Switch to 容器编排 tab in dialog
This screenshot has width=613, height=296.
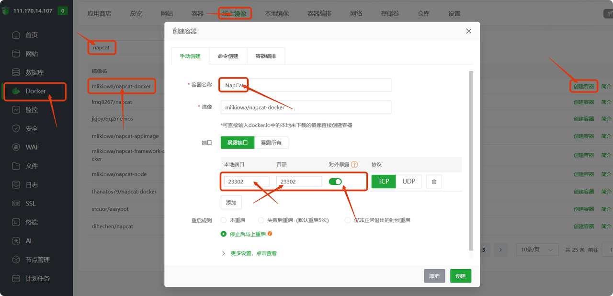tap(266, 56)
